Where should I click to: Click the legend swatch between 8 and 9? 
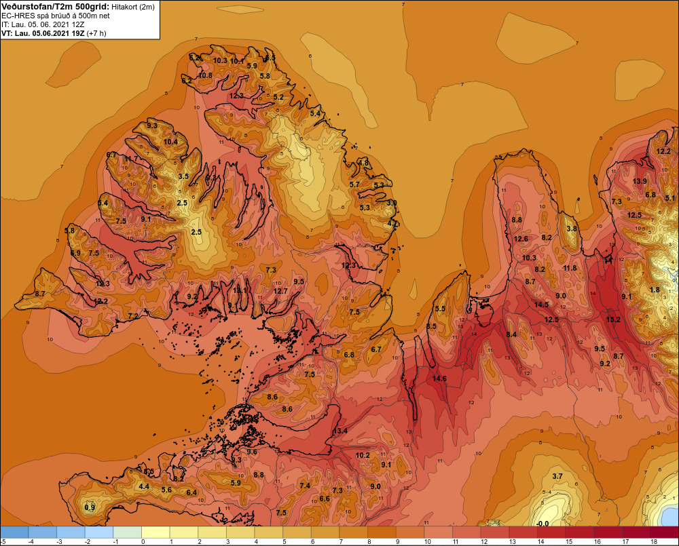click(x=382, y=532)
